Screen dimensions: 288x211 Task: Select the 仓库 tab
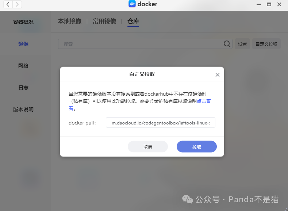pos(133,21)
